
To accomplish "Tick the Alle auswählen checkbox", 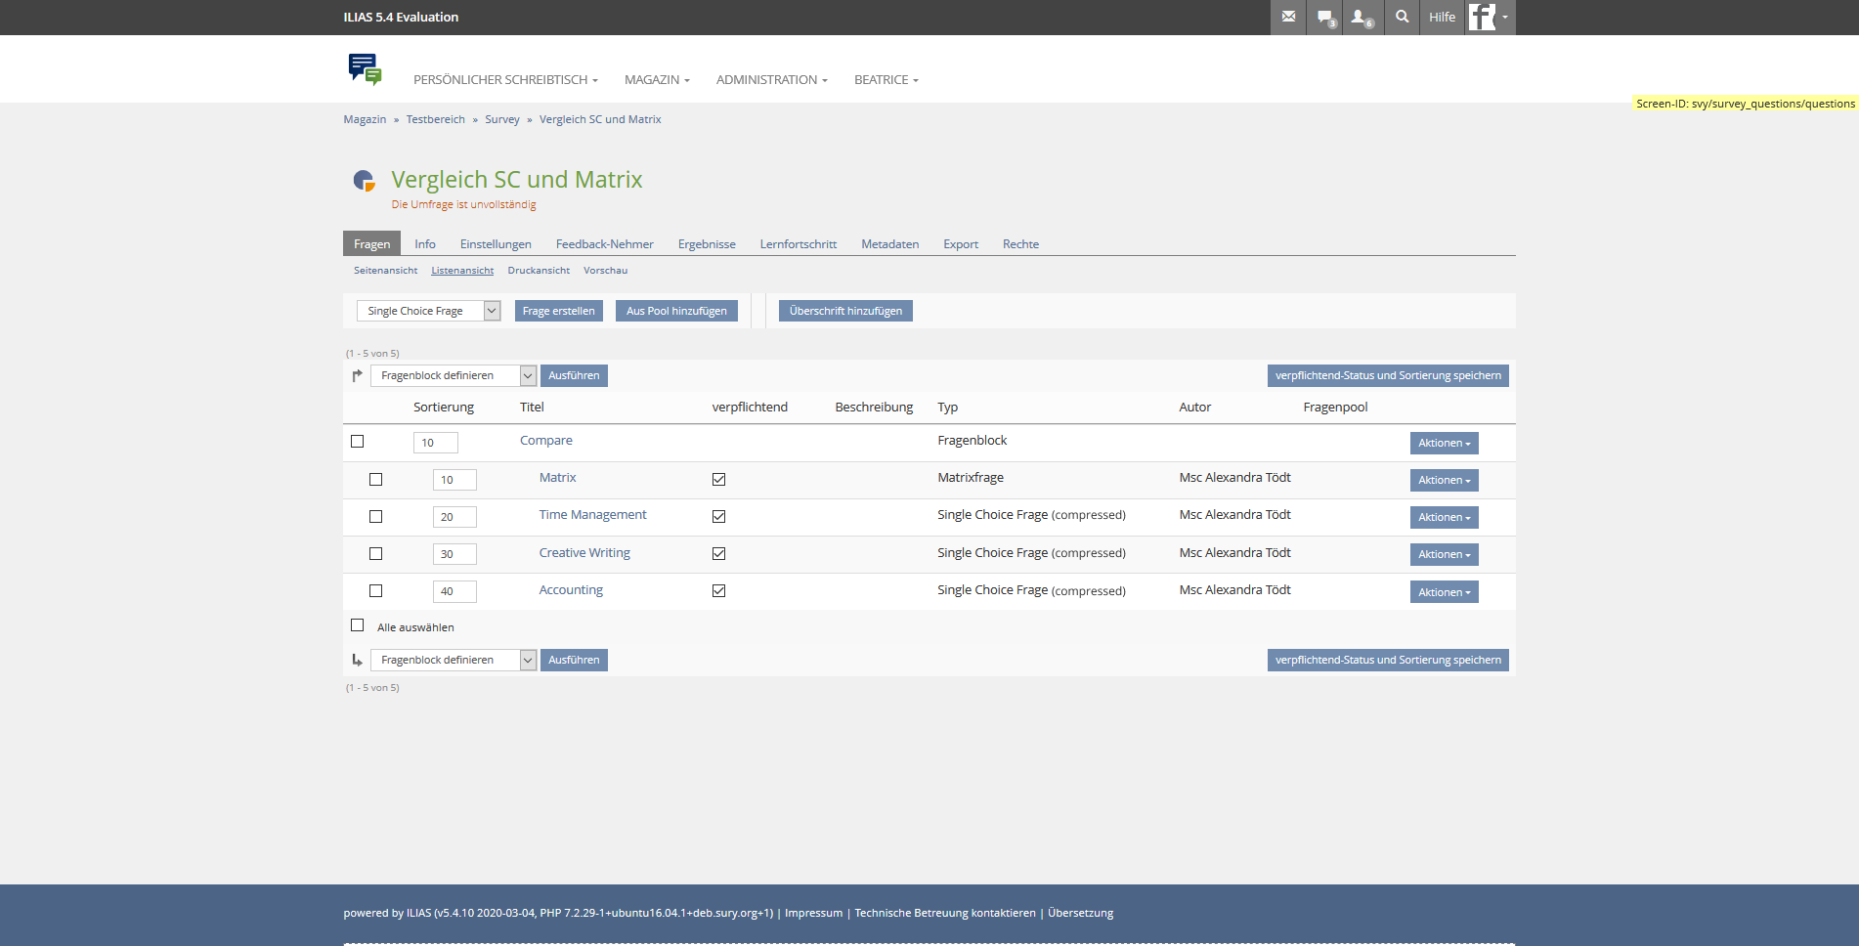I will pos(358,625).
